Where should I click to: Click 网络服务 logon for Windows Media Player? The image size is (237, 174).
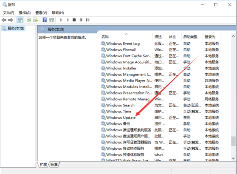[x=212, y=81]
